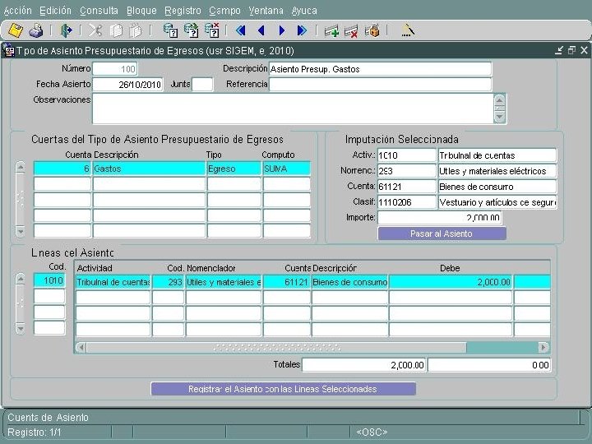Image resolution: width=592 pixels, height=444 pixels.
Task: Click into the Referencia text field
Action: [380, 85]
